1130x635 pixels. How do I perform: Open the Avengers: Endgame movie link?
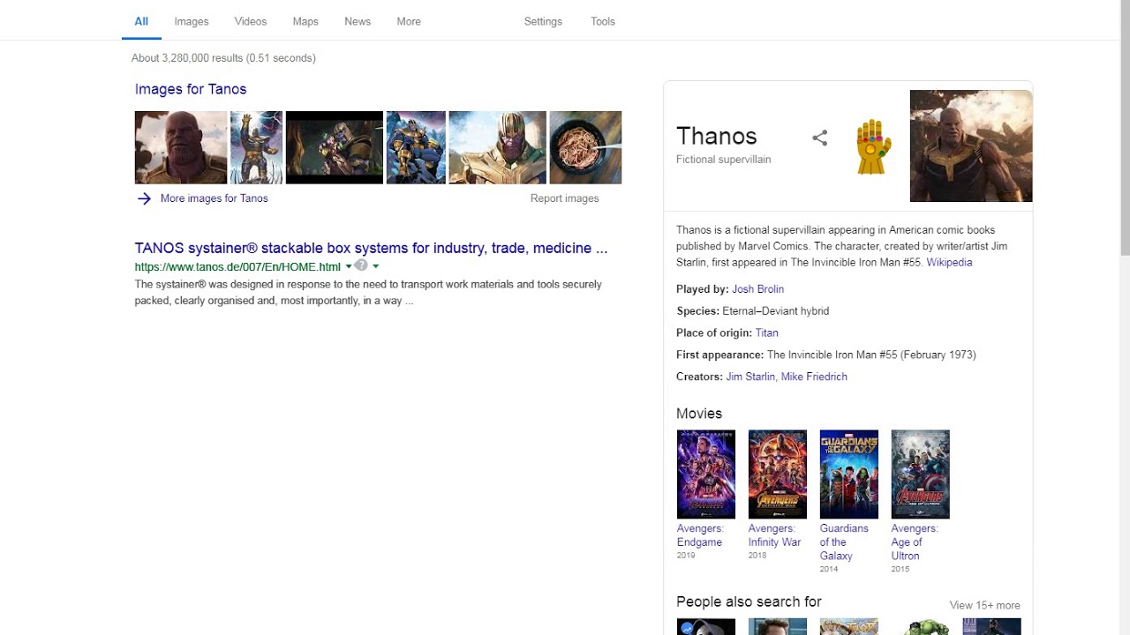[x=699, y=535]
